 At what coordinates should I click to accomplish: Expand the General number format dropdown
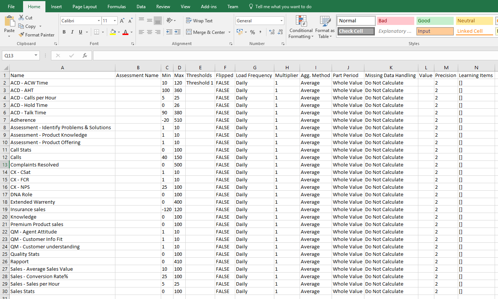(281, 21)
